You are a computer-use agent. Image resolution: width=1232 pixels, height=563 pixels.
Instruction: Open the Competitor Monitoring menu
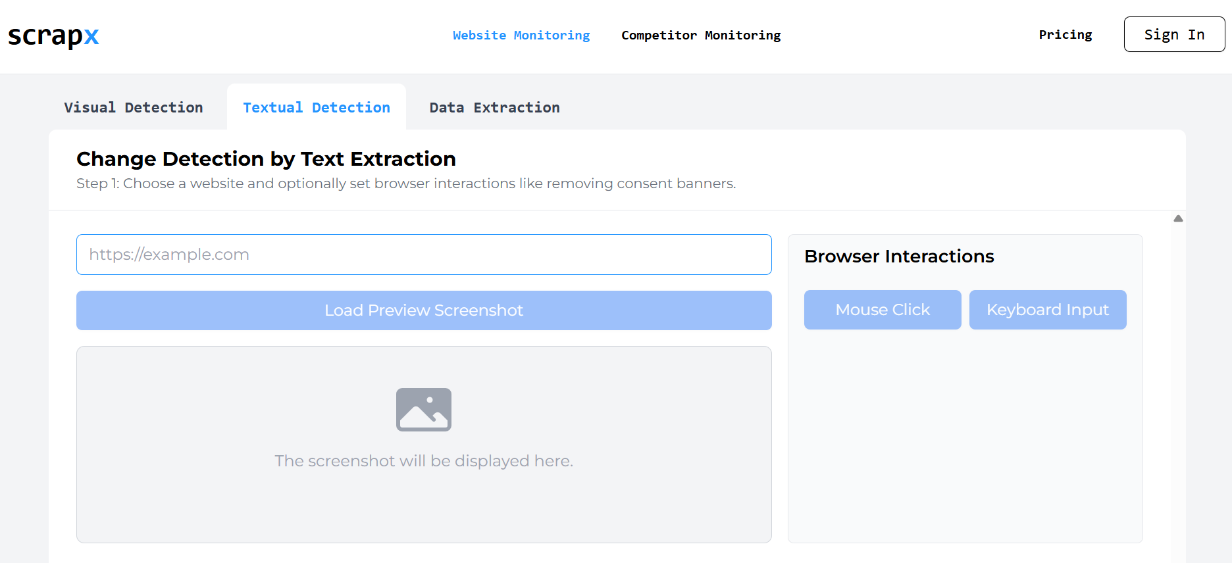(x=700, y=36)
